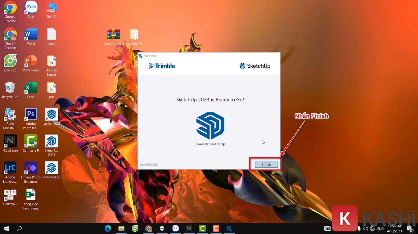Switch to the SketchUp installer in the taskbar

click(x=229, y=229)
